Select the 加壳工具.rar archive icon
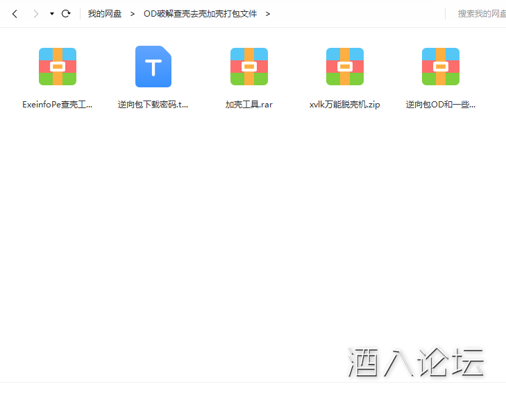 coord(249,67)
